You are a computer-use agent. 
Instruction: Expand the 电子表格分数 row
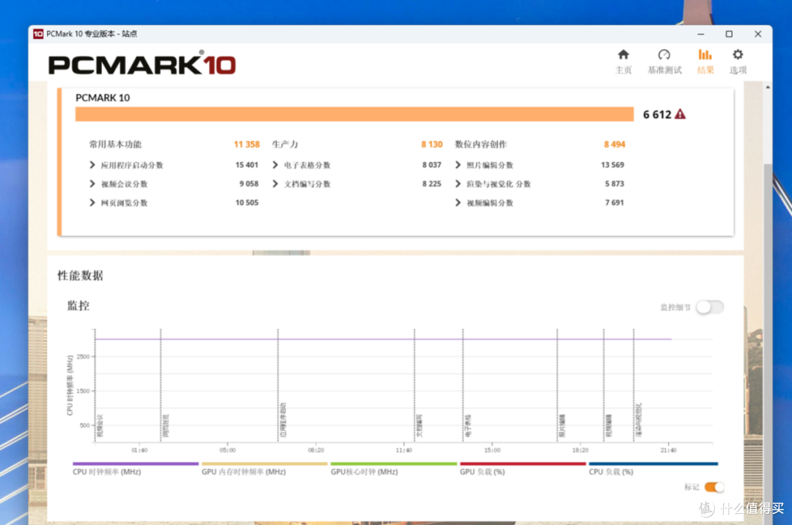pos(275,165)
